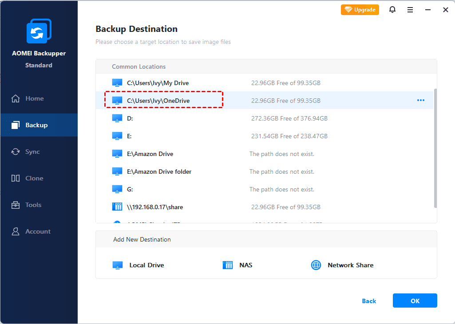Open Home in the sidebar

click(34, 98)
